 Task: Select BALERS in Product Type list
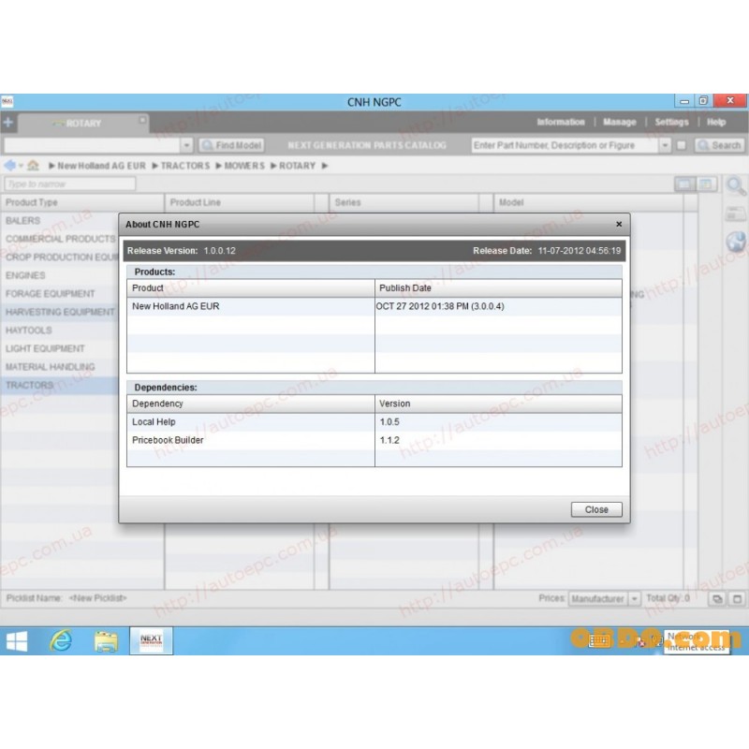[59, 221]
